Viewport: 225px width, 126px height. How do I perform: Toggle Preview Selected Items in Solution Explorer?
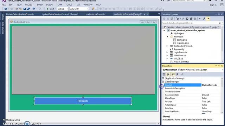click(x=208, y=19)
